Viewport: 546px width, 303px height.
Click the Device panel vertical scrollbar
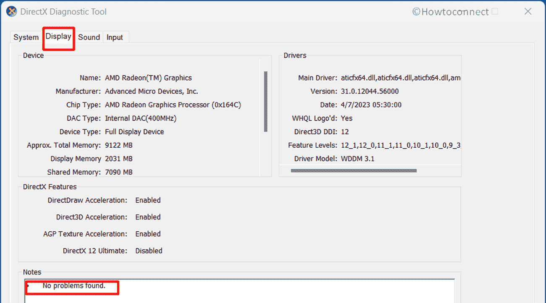(265, 102)
